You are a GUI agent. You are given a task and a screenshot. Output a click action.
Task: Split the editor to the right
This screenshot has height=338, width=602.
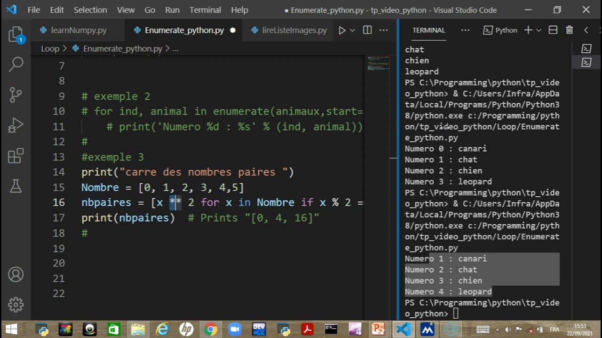367,30
